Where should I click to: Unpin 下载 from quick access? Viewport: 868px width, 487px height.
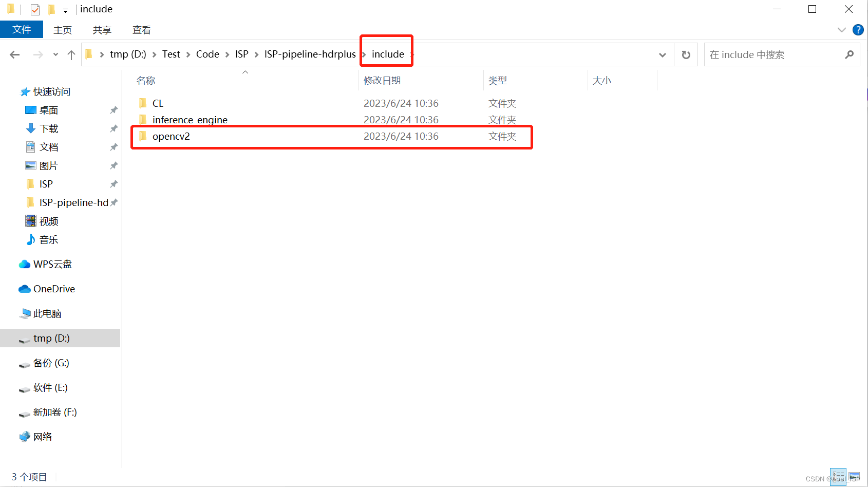(x=114, y=128)
